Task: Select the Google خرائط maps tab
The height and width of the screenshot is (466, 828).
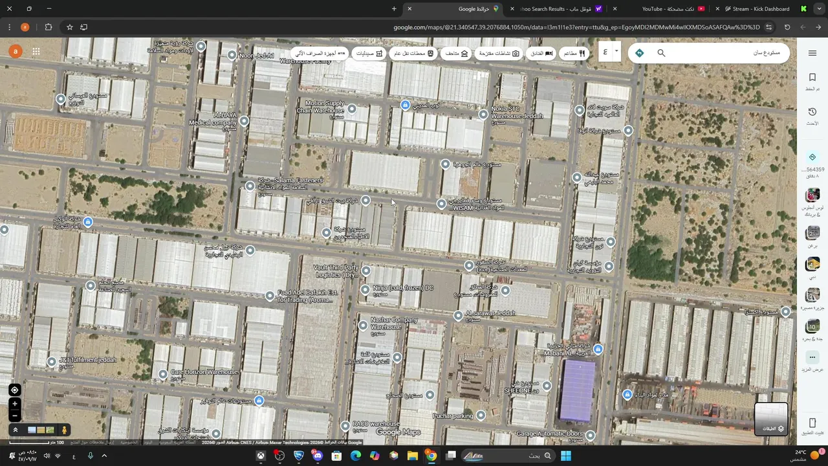Action: 454,8
